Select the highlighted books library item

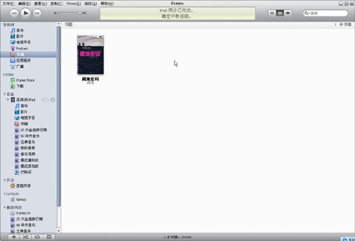click(x=28, y=55)
